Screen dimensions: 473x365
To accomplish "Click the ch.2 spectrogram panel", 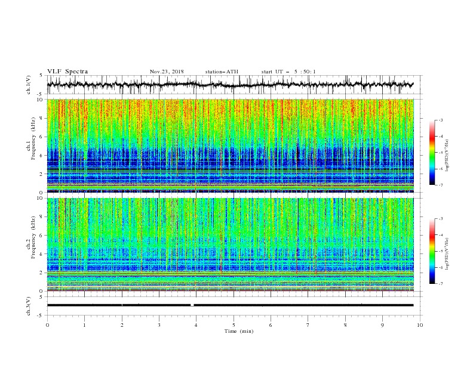I will point(231,245).
